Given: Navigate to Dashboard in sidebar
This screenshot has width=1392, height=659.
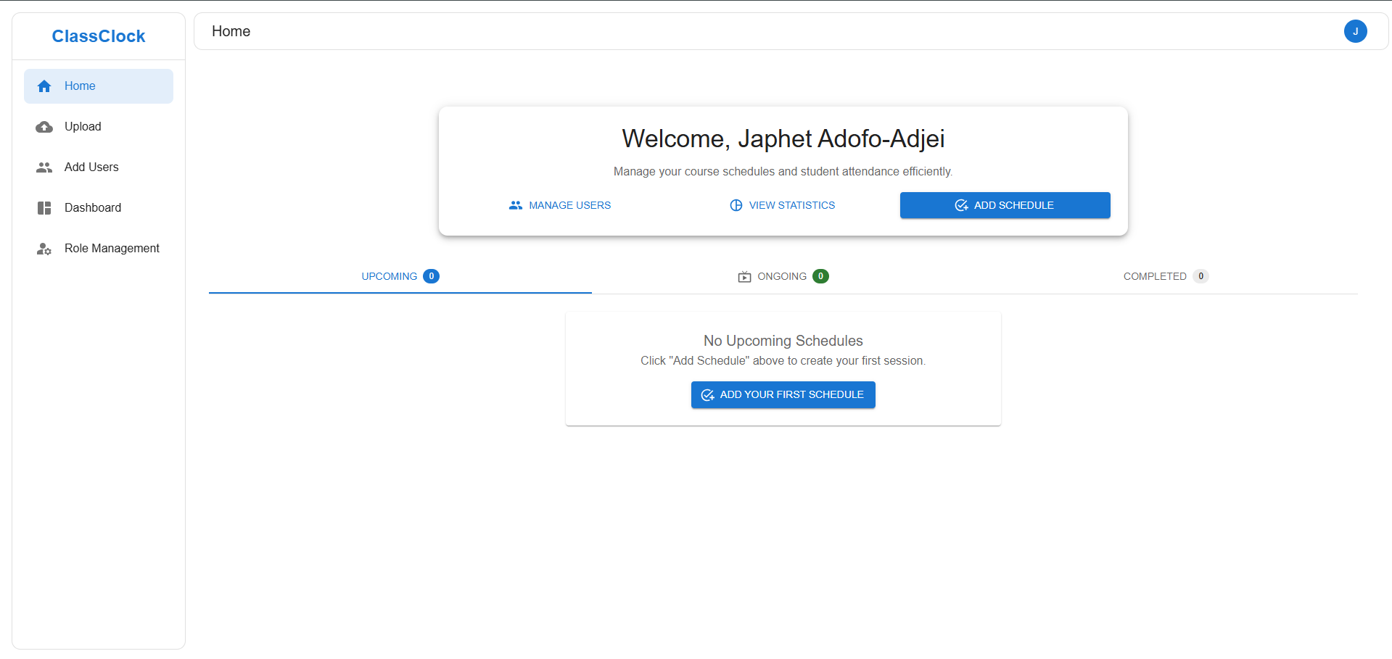Looking at the screenshot, I should tap(93, 207).
